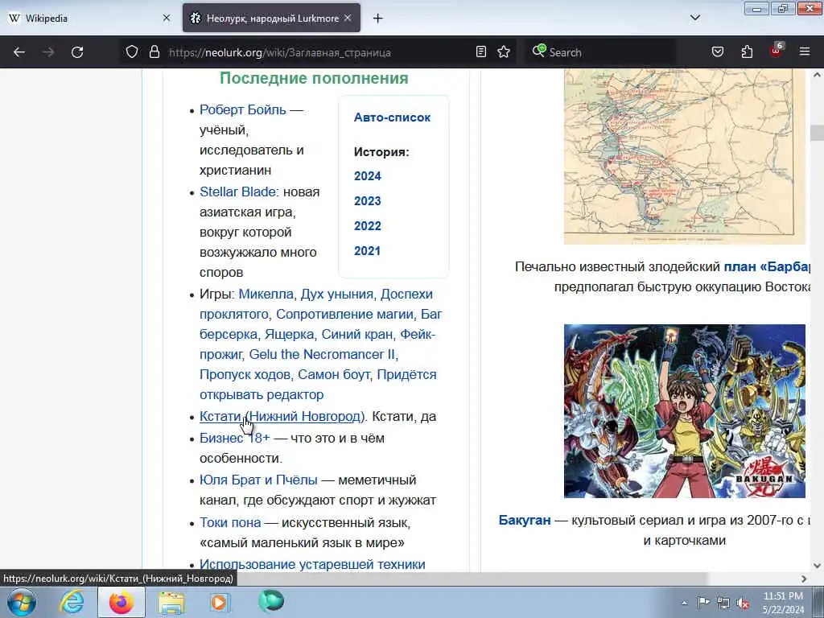824x618 pixels.
Task: Open Использование устаревшей техники link
Action: pos(312,564)
